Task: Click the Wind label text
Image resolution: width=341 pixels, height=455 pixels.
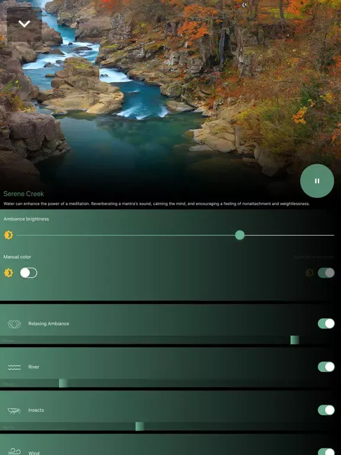Action: 34,453
